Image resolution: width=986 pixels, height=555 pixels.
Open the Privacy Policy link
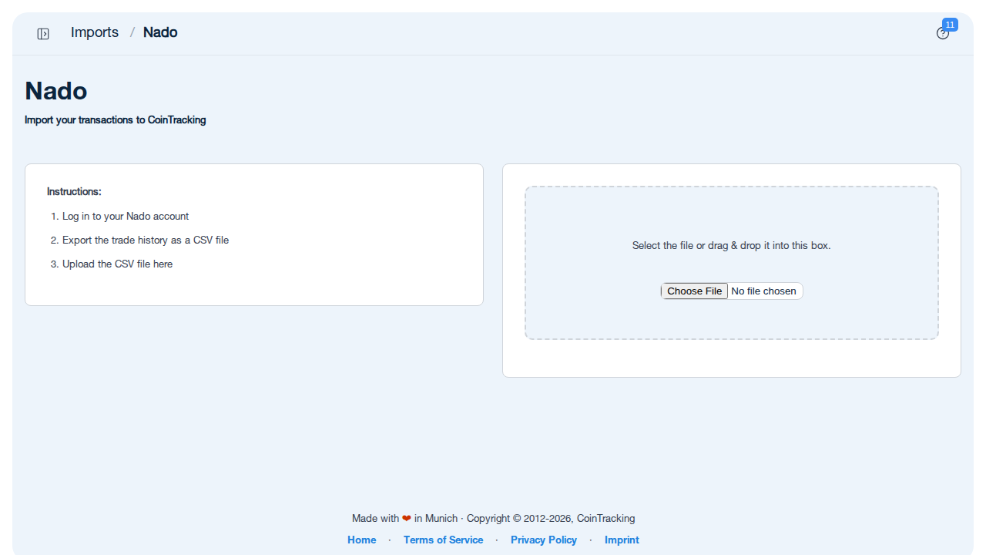(x=544, y=540)
